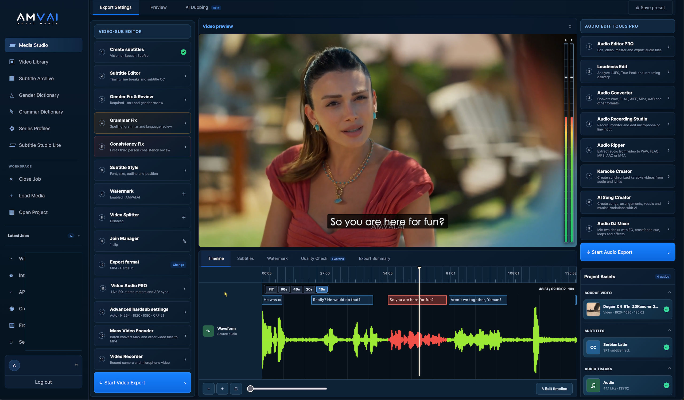This screenshot has height=400, width=684.
Task: Click the Join Manager pencil icon
Action: pos(184,241)
